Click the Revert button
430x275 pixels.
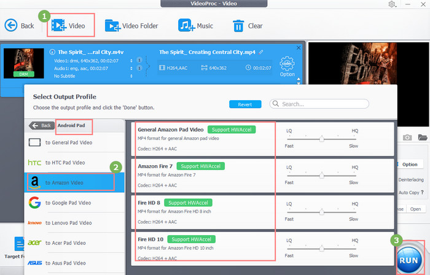[245, 104]
